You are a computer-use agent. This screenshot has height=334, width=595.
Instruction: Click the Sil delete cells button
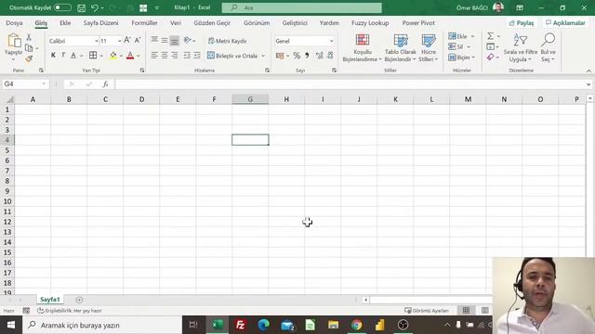click(x=456, y=47)
